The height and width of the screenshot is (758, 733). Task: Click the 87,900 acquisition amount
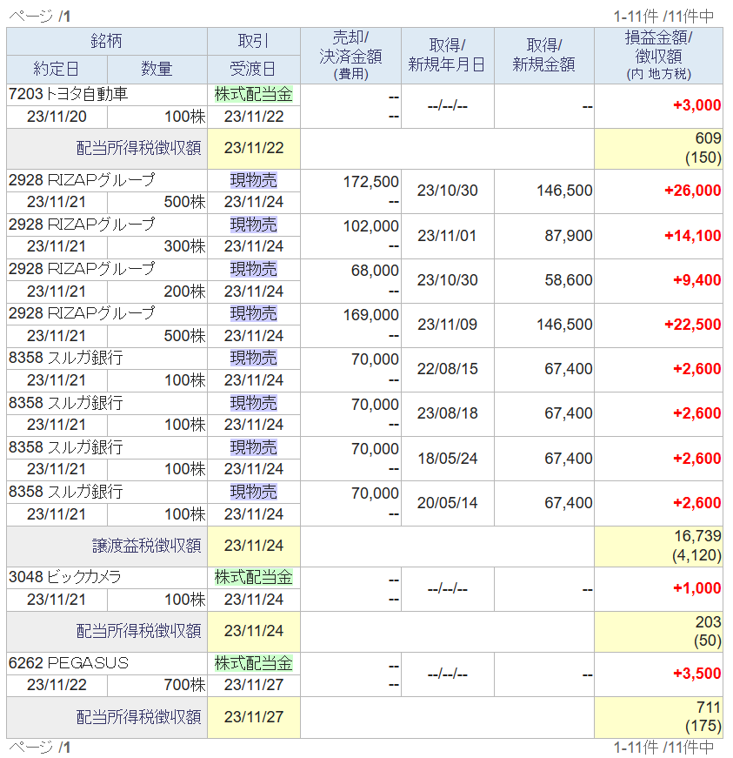[569, 236]
